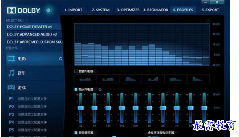Reset the 图示均衡器 graphic equalizer

coord(100,90)
